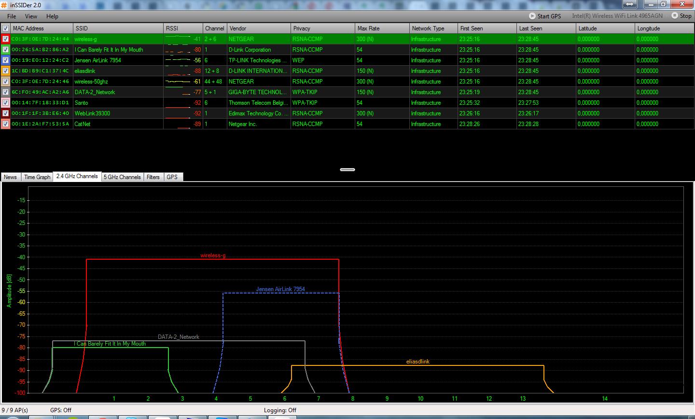The height and width of the screenshot is (419, 695).
Task: Uncheck the wireless-50ghz network checkbox
Action: click(x=6, y=82)
